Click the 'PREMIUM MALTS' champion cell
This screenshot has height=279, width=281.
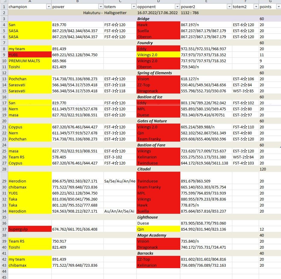click(x=30, y=61)
